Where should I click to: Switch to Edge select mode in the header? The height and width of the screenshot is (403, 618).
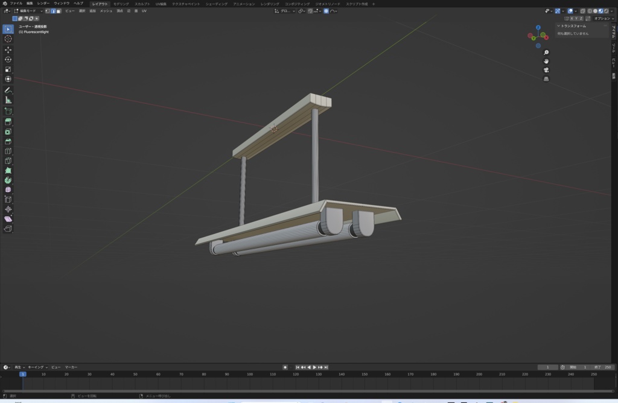(x=54, y=11)
